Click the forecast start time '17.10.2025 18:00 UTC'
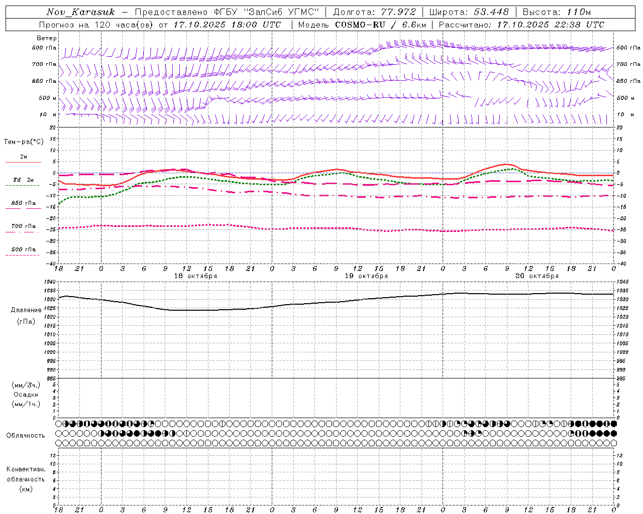643x514 pixels. click(228, 25)
